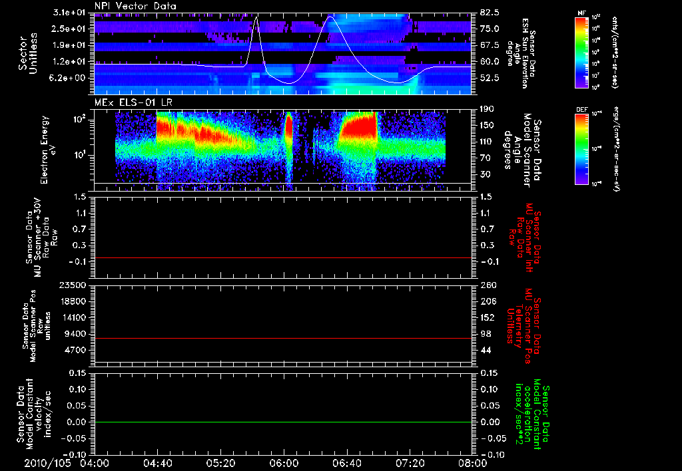The image size is (682, 471).
Task: Click the '6.2e+00' sector tick value
Action: pyautogui.click(x=69, y=78)
